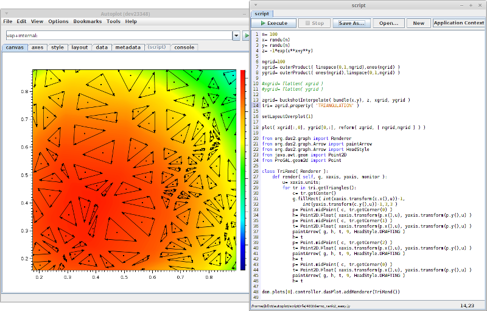Viewport: 487px width, 311px height.
Task: Open the Autoplot window menu triangle in title bar
Action: point(7,12)
